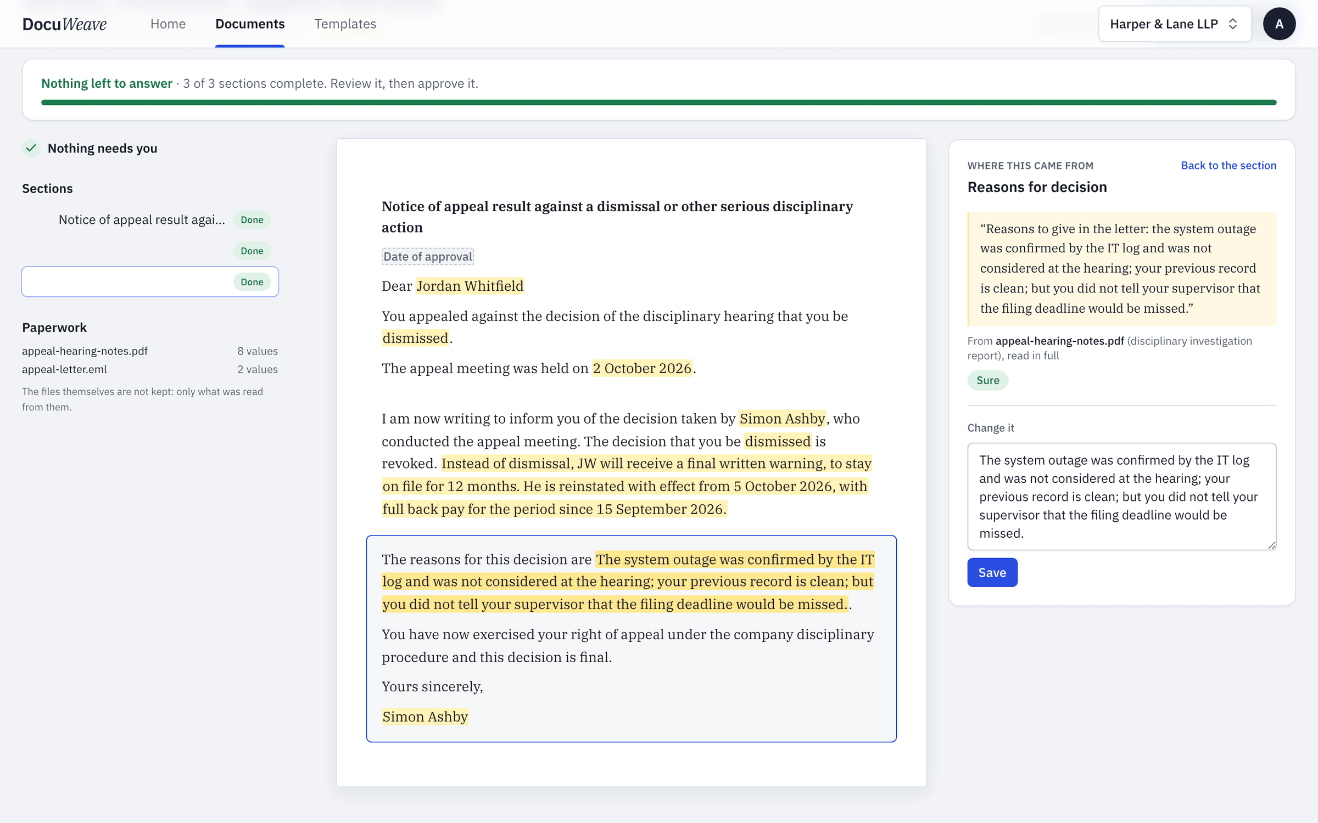Viewport: 1318px width, 823px height.
Task: Select the outlined third section marked Done
Action: (x=150, y=281)
